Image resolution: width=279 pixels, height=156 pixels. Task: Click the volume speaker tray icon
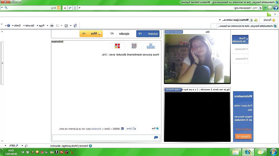tap(23, 152)
